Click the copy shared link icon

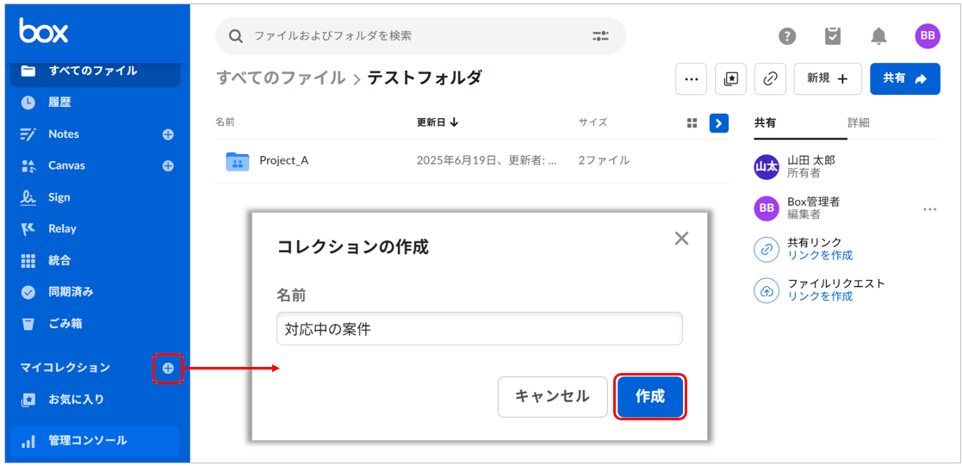(x=770, y=78)
